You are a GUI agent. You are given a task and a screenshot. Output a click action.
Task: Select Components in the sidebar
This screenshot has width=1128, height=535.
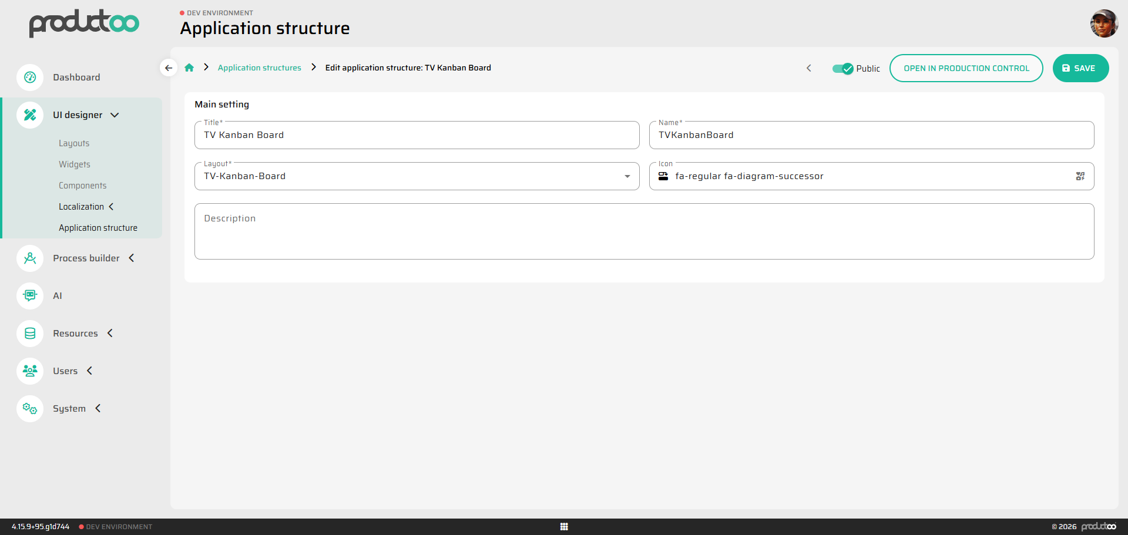tap(82, 186)
